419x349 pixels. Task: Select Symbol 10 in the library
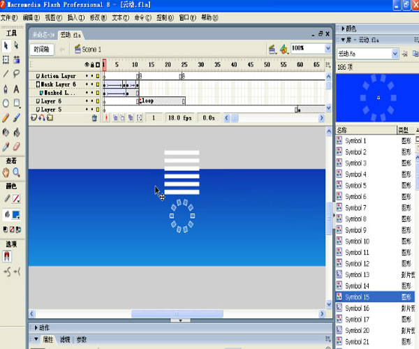tap(356, 242)
